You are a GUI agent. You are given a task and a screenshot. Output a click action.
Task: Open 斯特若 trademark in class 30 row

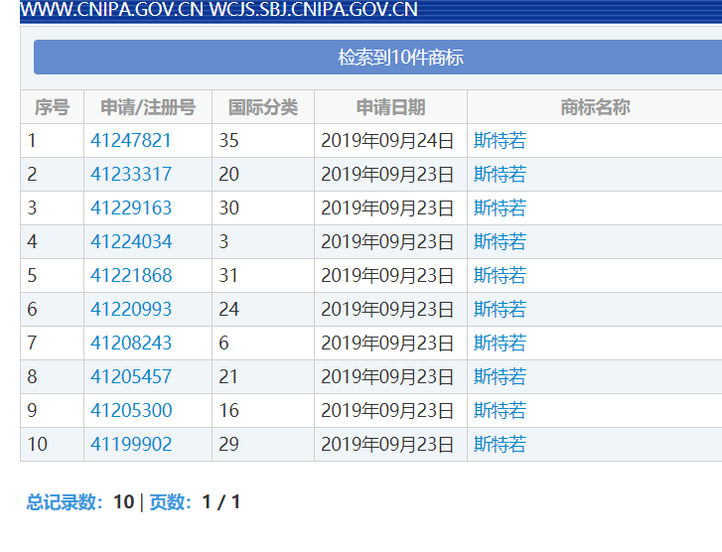[x=500, y=208]
